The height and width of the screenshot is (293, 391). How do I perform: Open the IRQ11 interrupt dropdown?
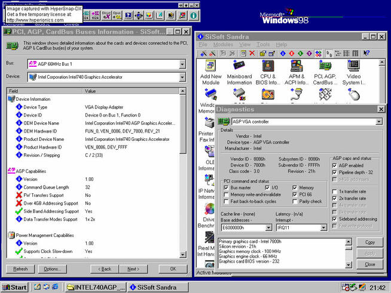click(323, 227)
